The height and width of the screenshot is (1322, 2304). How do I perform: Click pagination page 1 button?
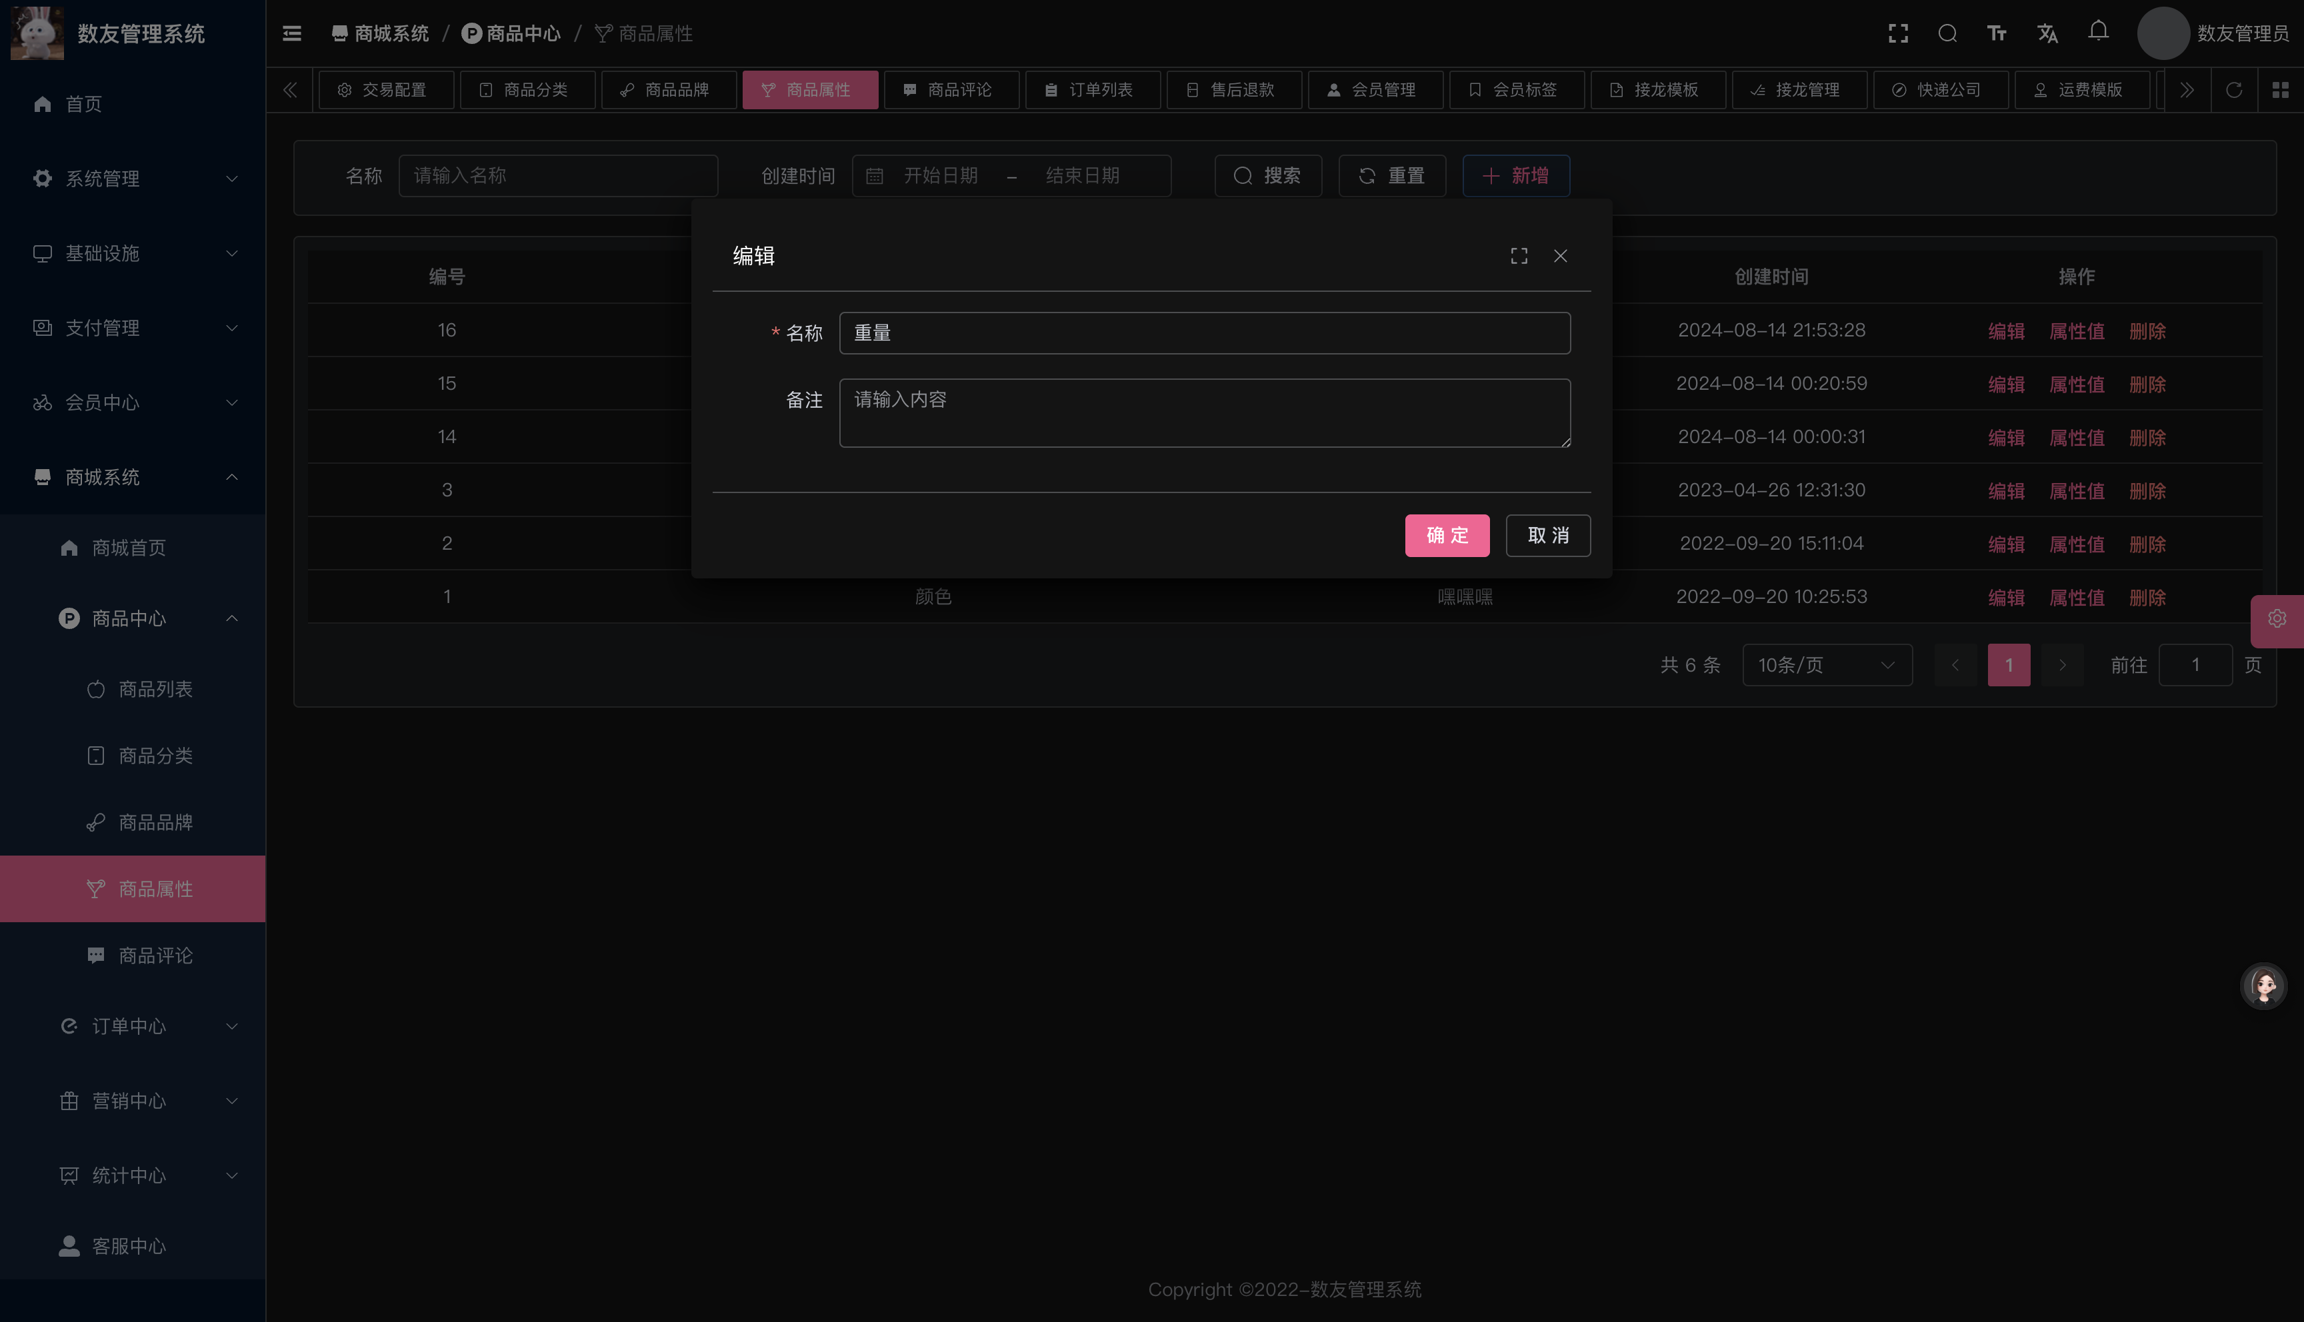tap(2009, 666)
